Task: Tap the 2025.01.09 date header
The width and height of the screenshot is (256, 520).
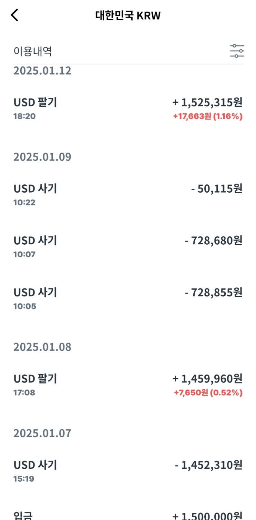Action: pos(42,157)
